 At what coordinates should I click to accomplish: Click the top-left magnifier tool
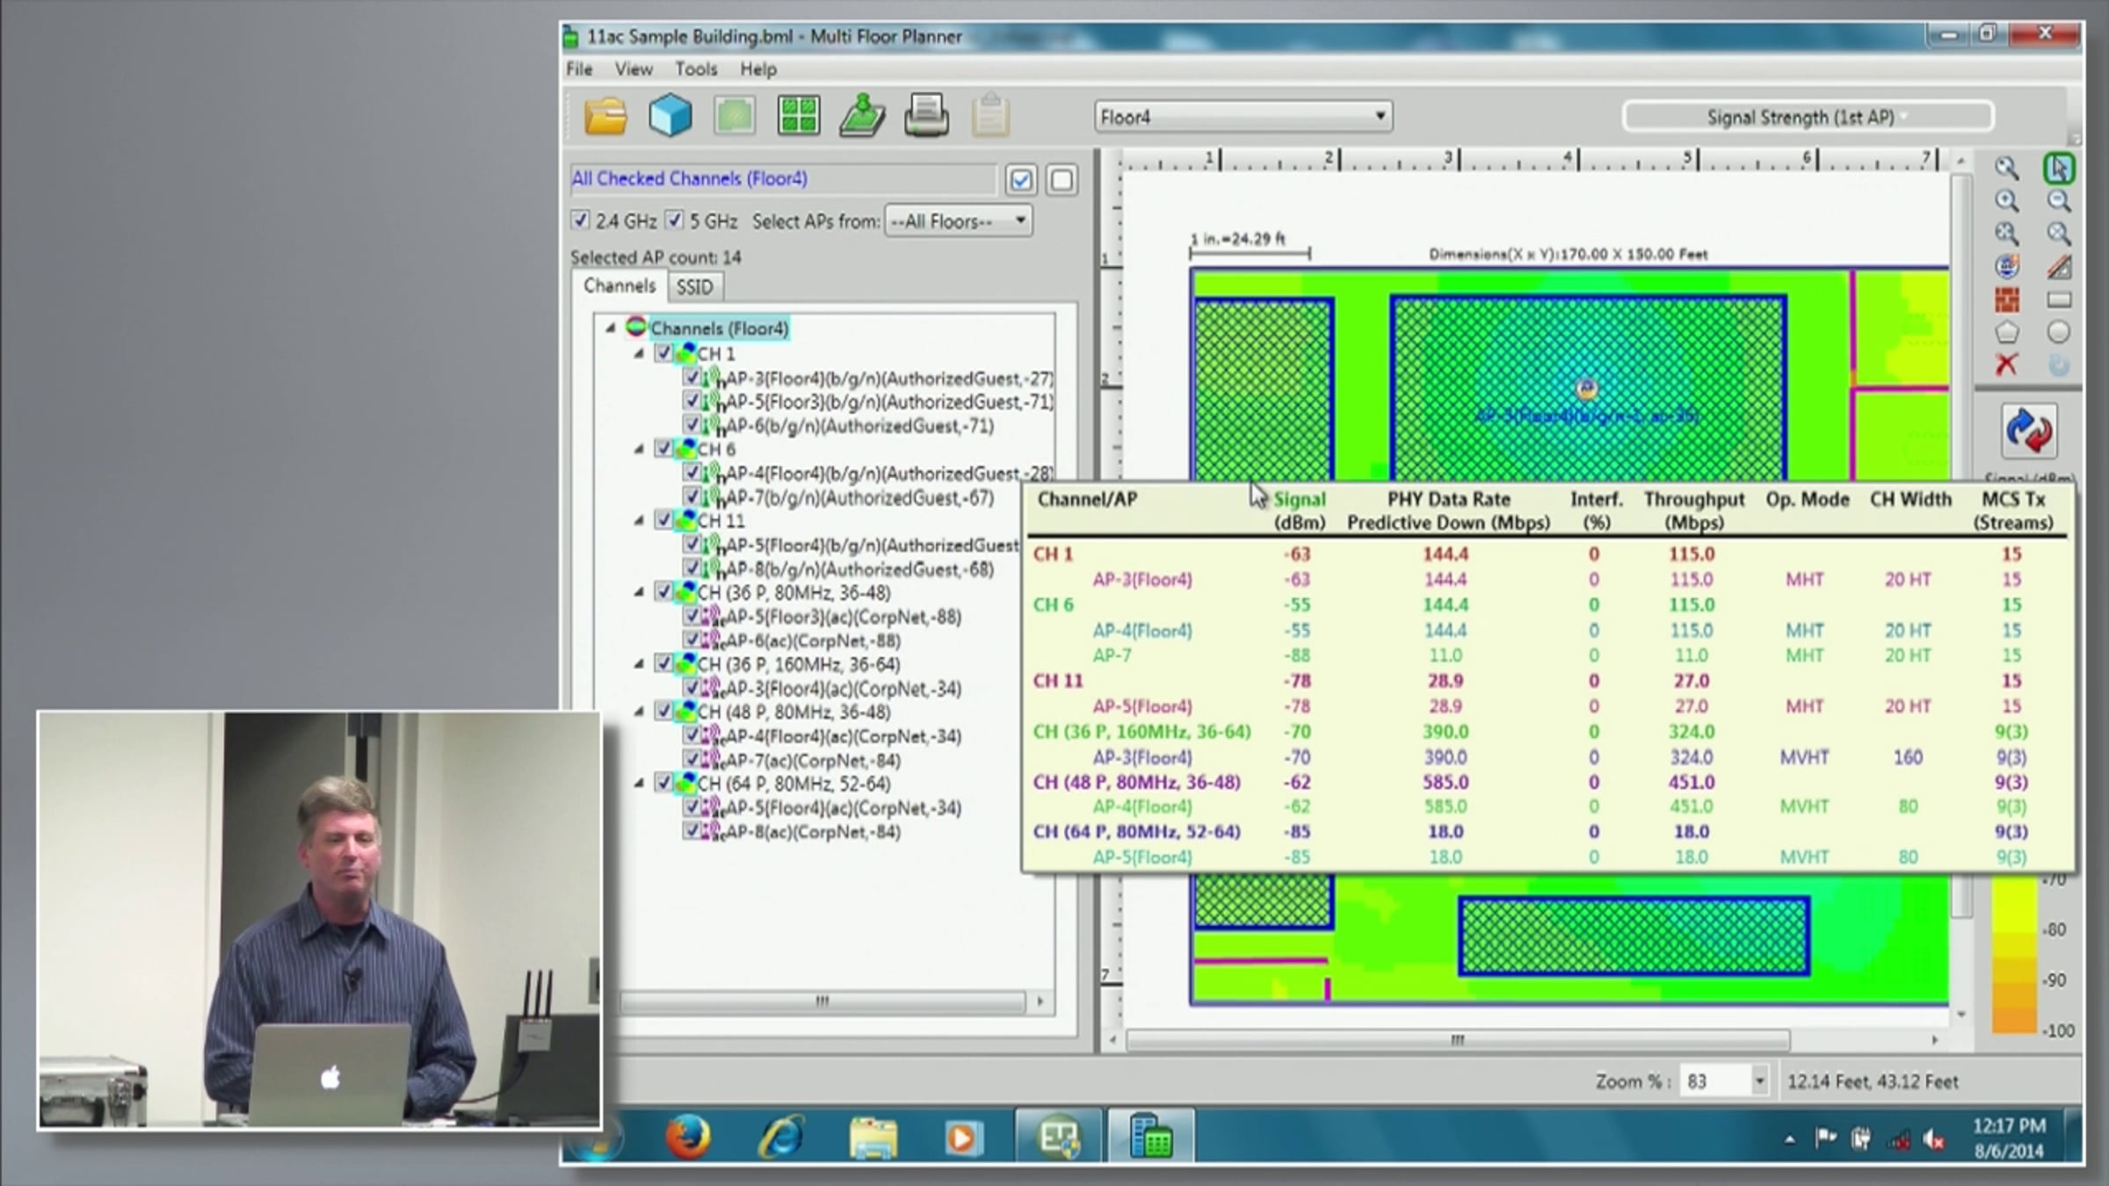2006,168
